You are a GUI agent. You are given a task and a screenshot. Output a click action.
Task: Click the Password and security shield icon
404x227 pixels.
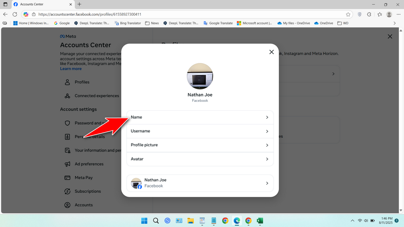[67, 123]
